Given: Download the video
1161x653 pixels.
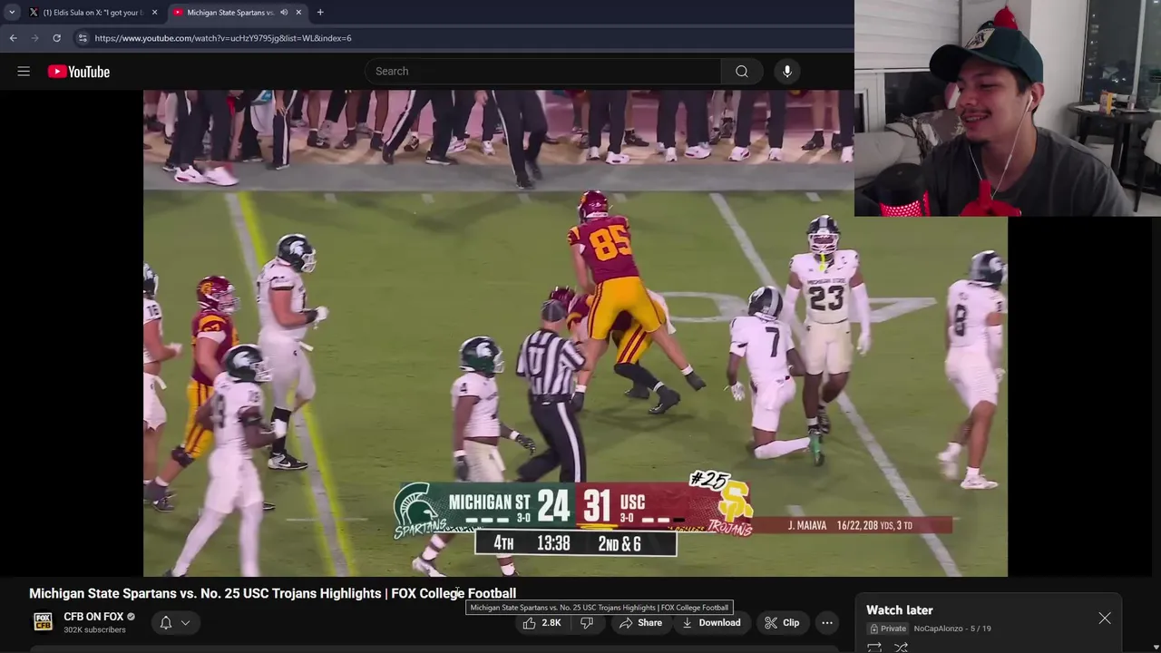Looking at the screenshot, I should click(x=711, y=623).
